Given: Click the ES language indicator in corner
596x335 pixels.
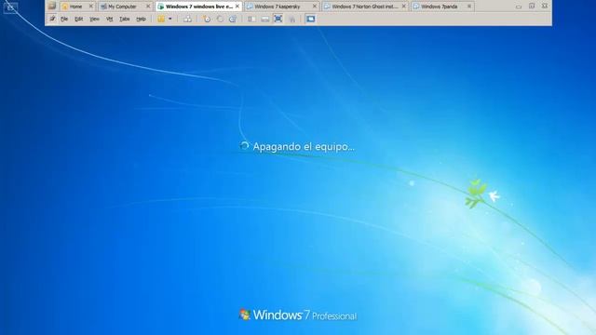Looking at the screenshot, I should (10, 7).
